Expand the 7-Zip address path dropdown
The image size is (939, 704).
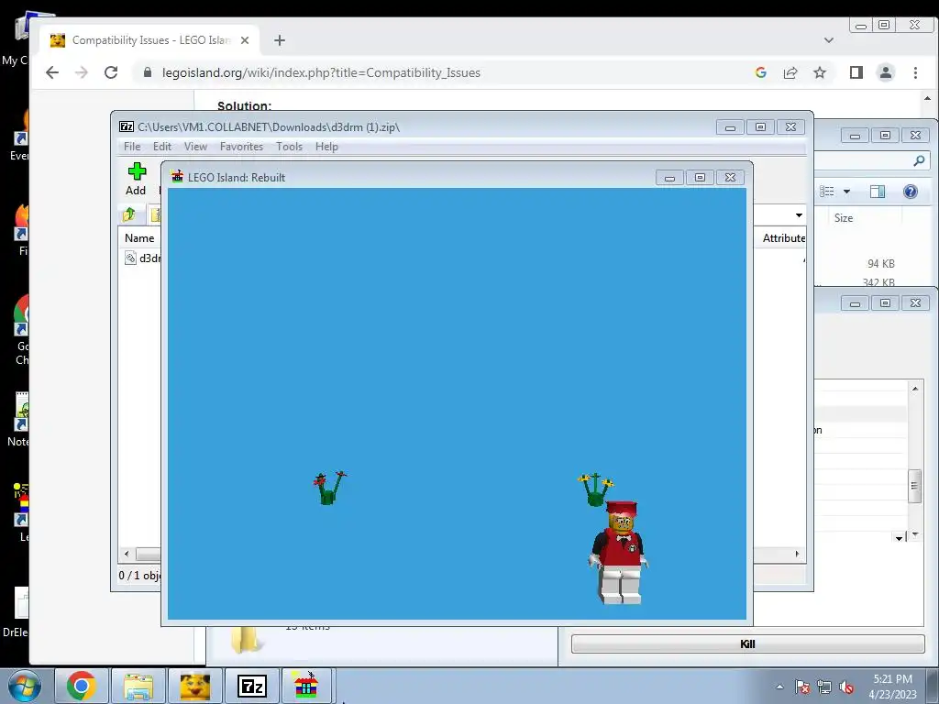tap(799, 214)
